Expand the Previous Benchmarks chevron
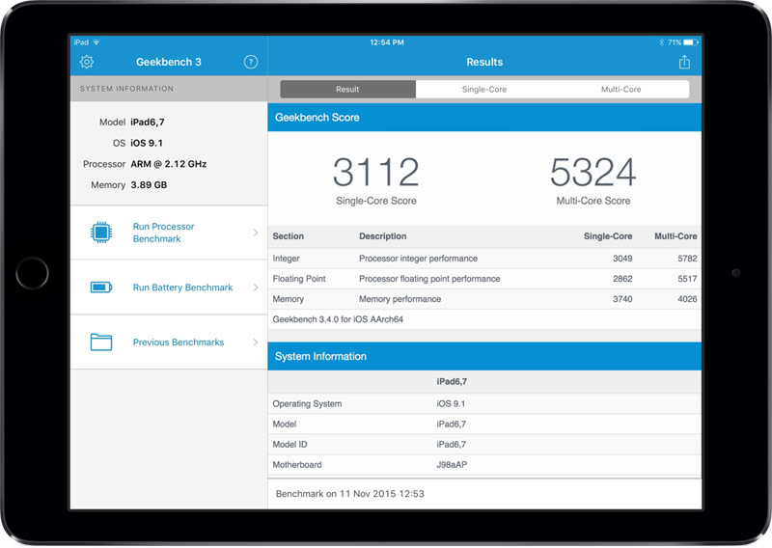Image resolution: width=772 pixels, height=548 pixels. [256, 342]
